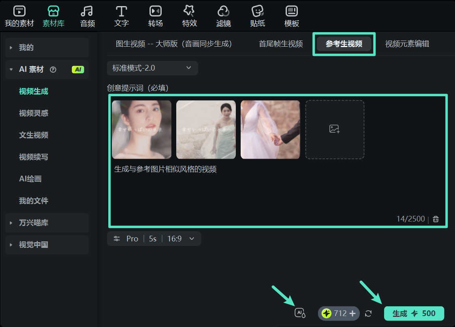Select the first bride reference thumbnail
Image resolution: width=455 pixels, height=327 pixels.
[x=141, y=129]
